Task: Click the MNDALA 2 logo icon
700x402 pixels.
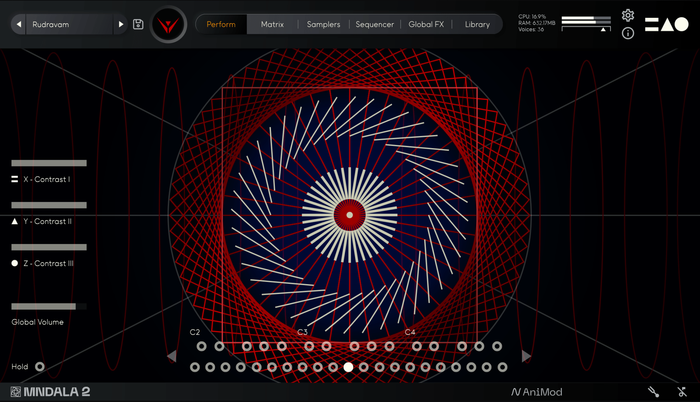Action: (15, 392)
